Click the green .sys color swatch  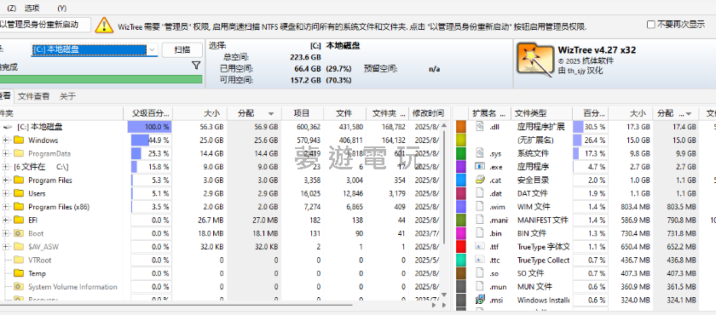tap(461, 153)
